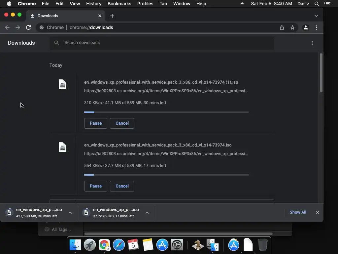
Task: Open the blank document icon in the dock
Action: pos(248,245)
